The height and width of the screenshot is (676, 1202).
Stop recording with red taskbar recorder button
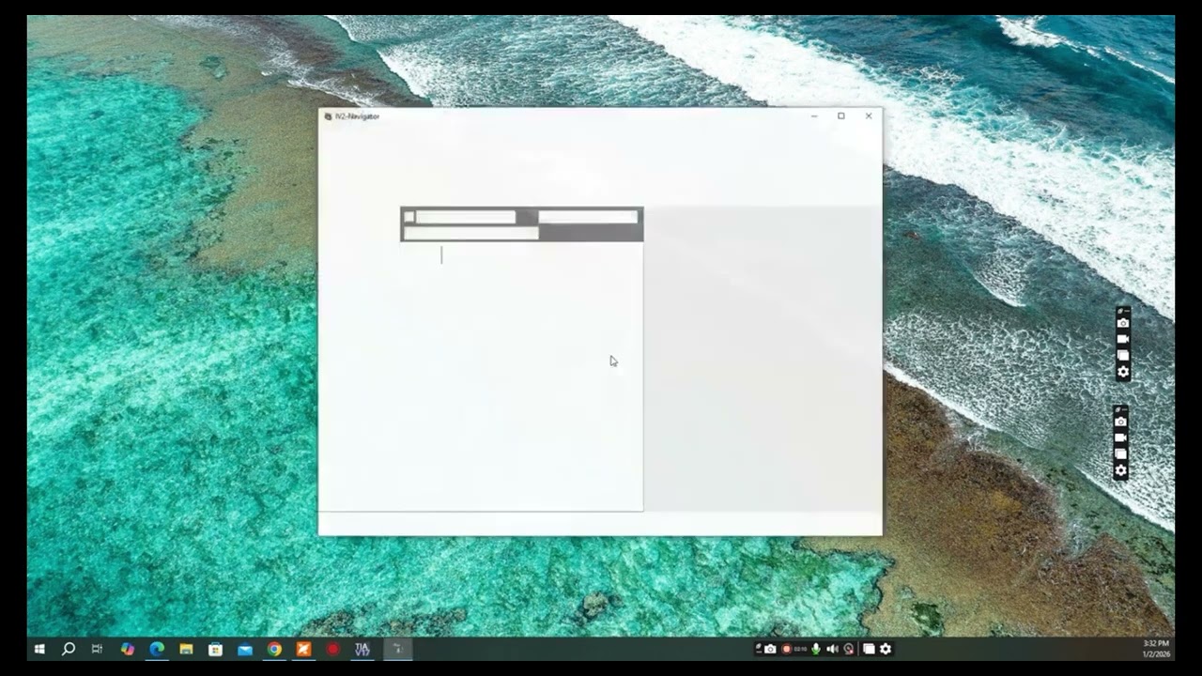pos(787,649)
